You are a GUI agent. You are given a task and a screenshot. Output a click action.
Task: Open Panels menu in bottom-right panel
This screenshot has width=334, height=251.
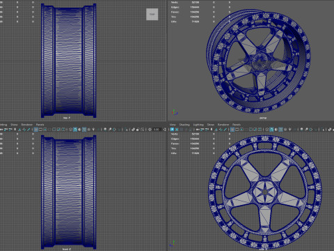237,125
